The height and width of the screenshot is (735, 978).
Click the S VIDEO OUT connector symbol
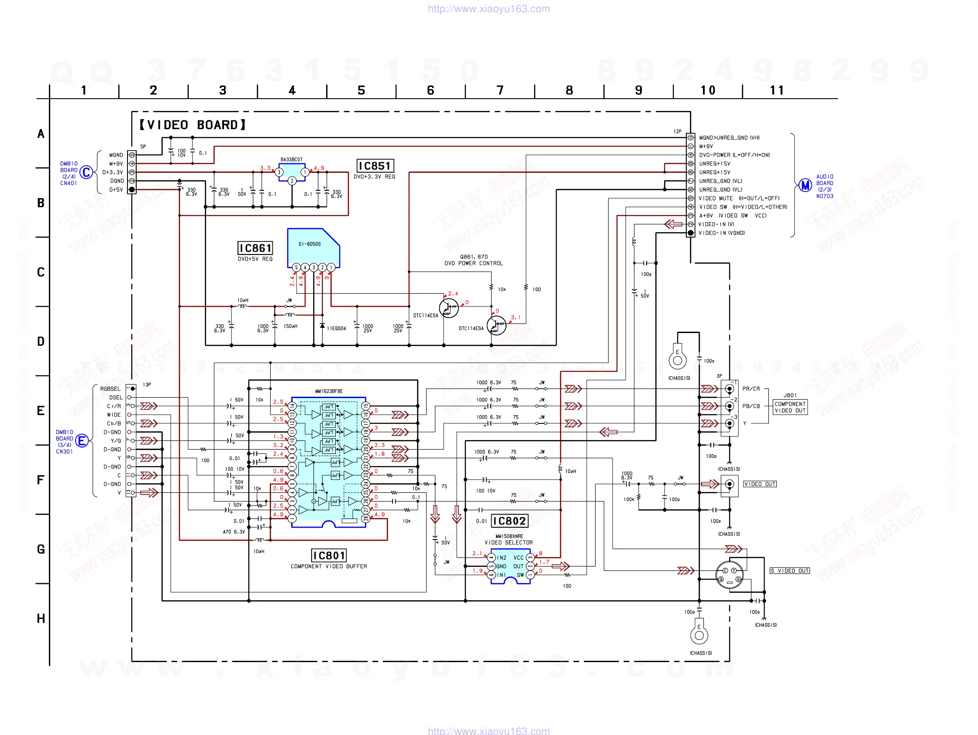tap(730, 575)
